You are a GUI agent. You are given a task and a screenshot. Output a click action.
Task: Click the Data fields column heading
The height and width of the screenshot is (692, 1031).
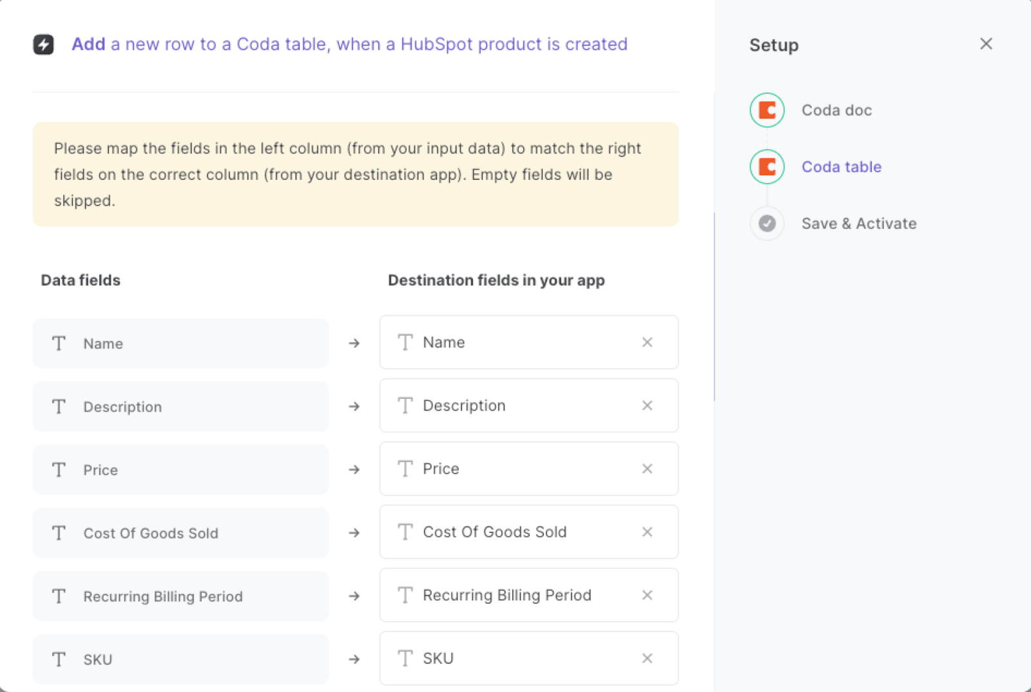pos(81,280)
